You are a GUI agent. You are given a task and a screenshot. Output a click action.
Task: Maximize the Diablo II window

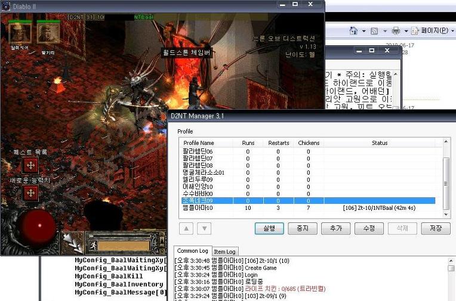point(295,4)
